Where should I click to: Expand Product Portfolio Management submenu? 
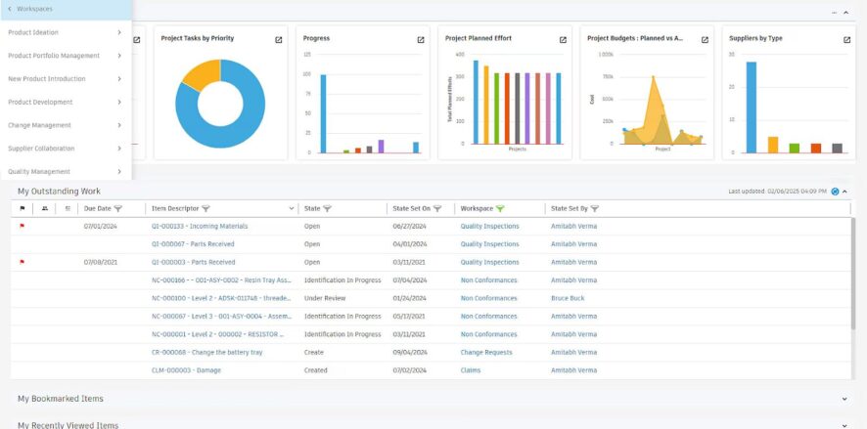(118, 56)
